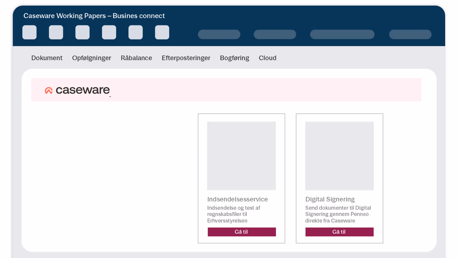Open the Opfølgninger menu
Viewport: 458px width, 258px height.
tap(91, 58)
